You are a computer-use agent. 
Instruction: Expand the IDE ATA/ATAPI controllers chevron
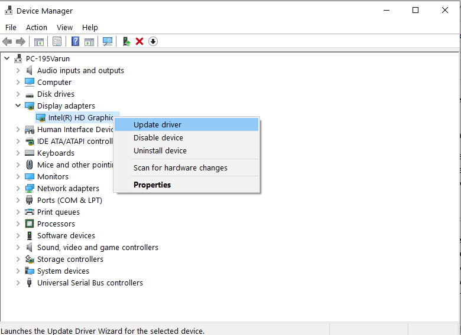pyautogui.click(x=18, y=141)
